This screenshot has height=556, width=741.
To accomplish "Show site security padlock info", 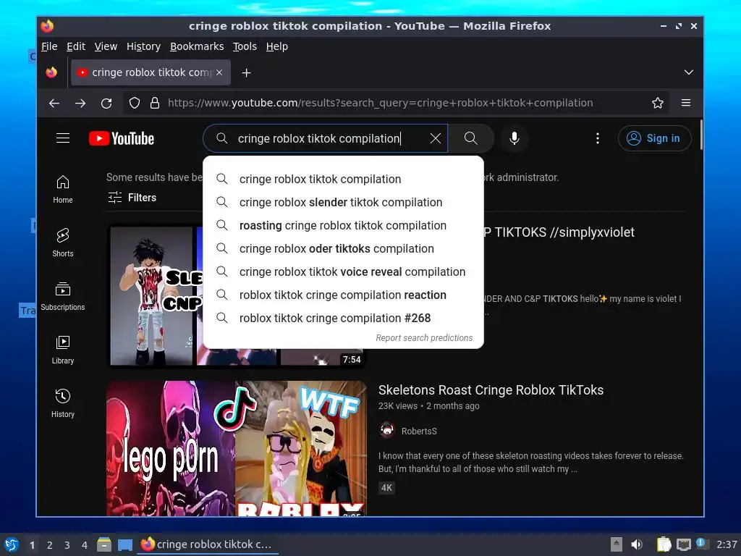I will point(155,103).
